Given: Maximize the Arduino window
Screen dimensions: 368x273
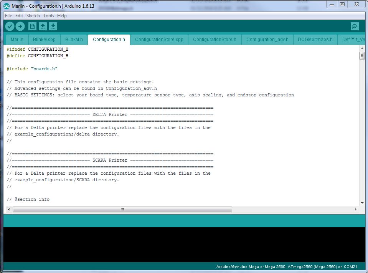Looking at the screenshot, I should [342, 5].
